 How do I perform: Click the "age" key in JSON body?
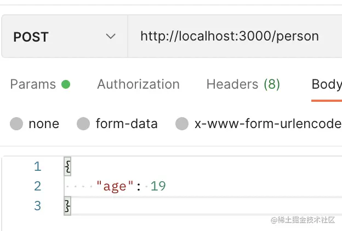[x=115, y=187]
